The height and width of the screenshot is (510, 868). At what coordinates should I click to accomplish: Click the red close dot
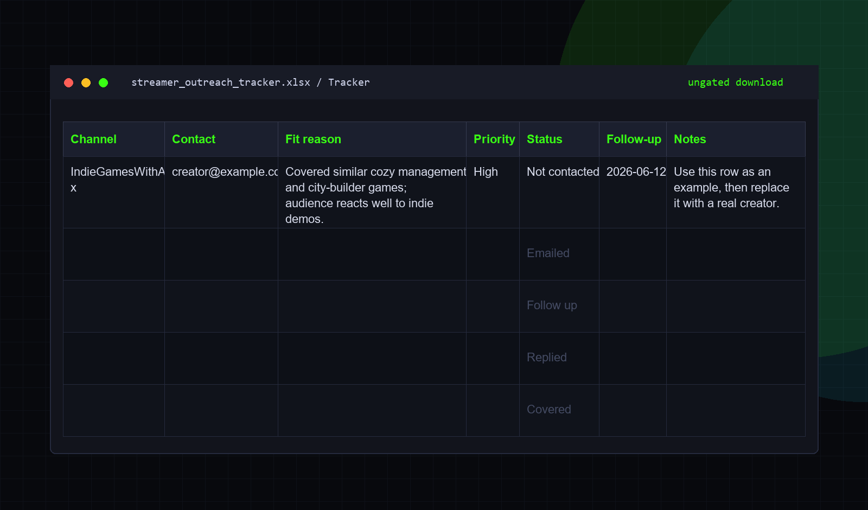coord(69,82)
